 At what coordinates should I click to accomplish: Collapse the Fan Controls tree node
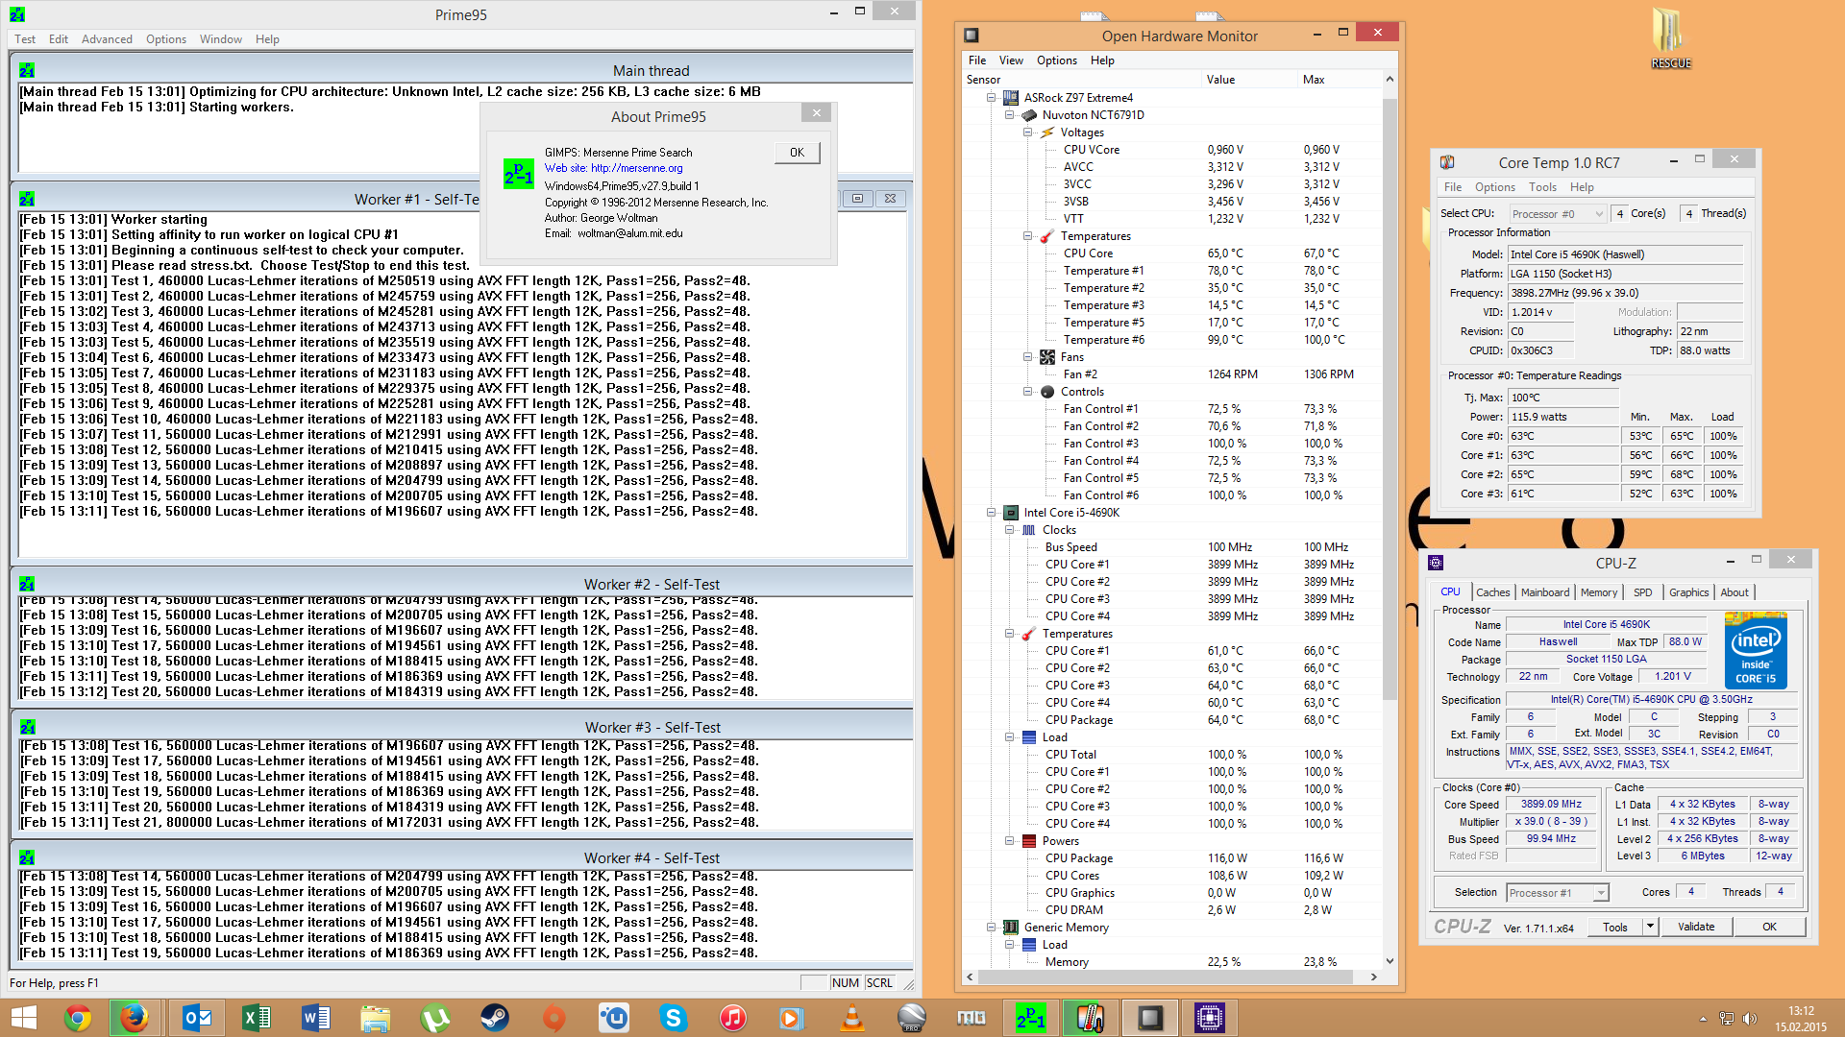[1027, 392]
